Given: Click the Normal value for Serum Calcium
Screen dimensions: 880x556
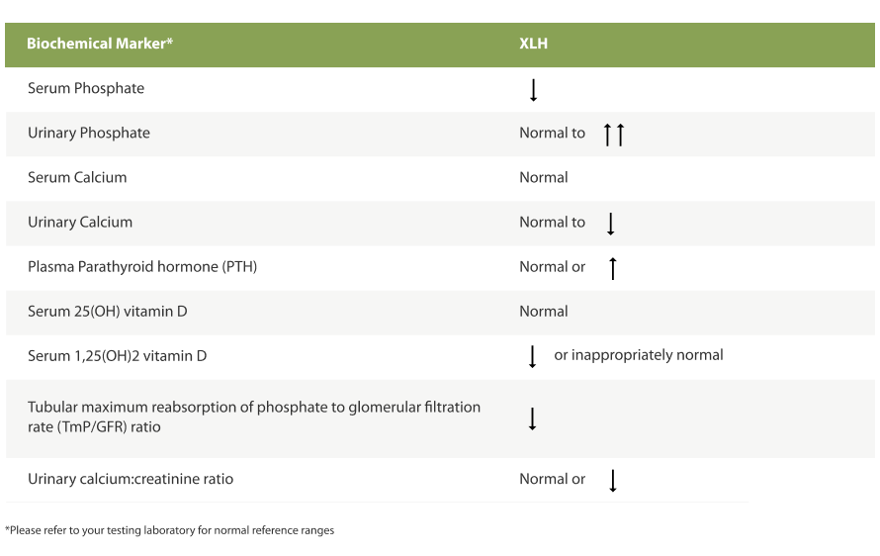Looking at the screenshot, I should (x=544, y=177).
